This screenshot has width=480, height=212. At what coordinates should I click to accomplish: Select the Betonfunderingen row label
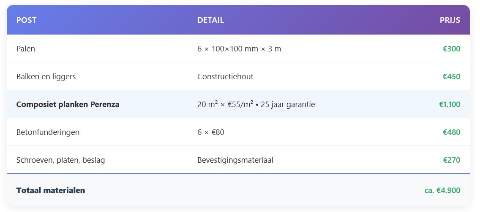[48, 132]
